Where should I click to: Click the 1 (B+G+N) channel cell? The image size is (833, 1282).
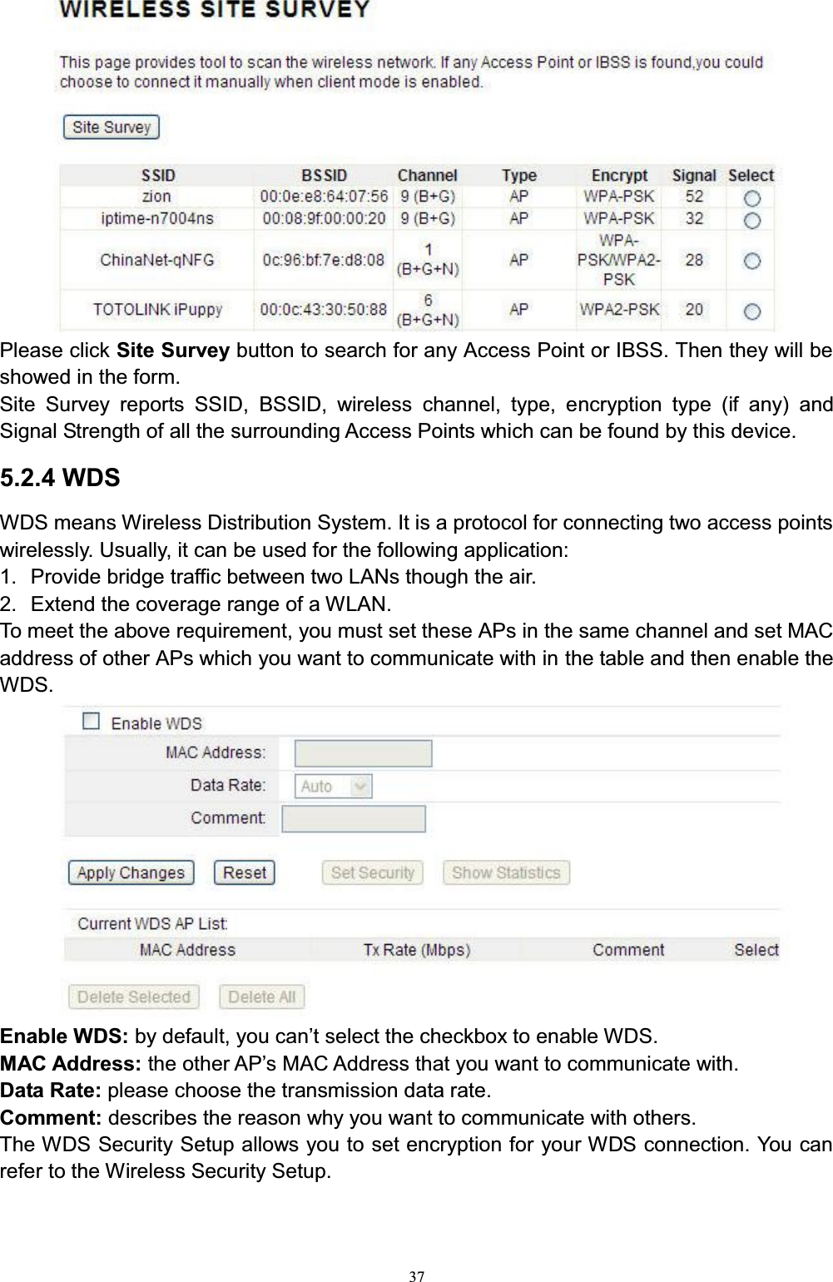coord(428,260)
